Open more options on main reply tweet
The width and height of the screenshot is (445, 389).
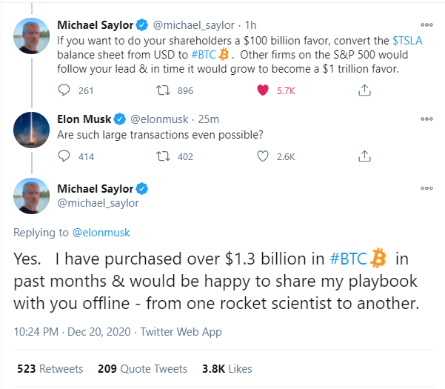point(426,188)
